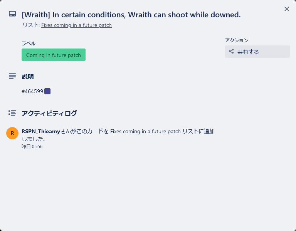Click the green Coming in future patch label
Screen dimensions: 296x231
(x=54, y=55)
